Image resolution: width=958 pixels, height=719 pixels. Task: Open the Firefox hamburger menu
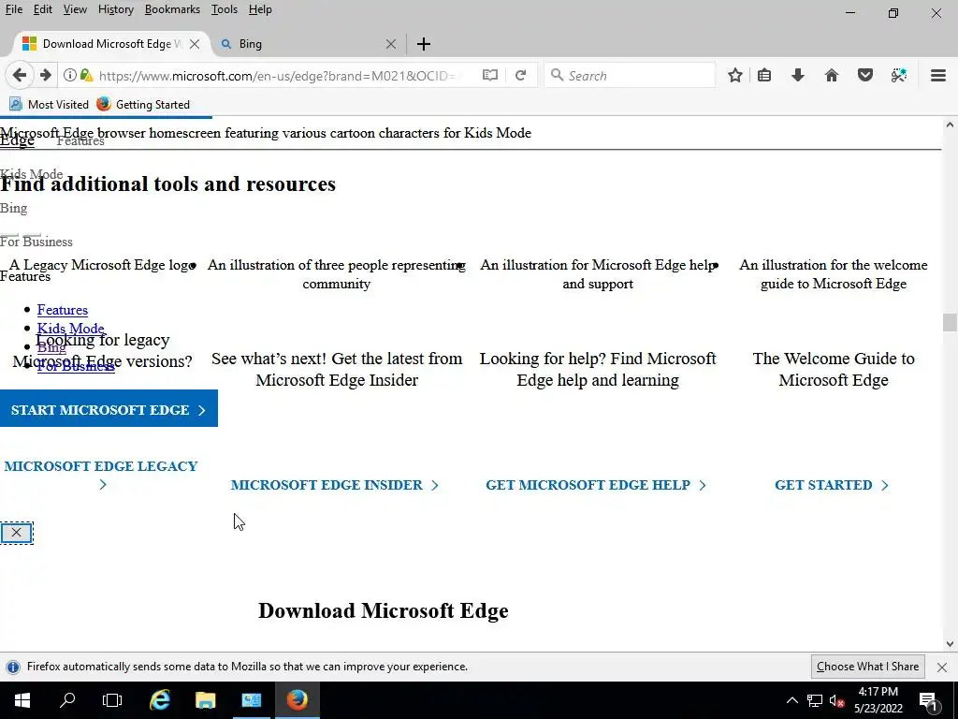[x=938, y=75]
